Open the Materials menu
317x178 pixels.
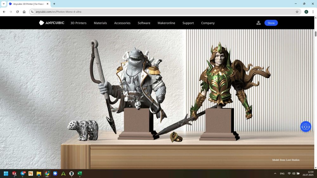pos(100,23)
